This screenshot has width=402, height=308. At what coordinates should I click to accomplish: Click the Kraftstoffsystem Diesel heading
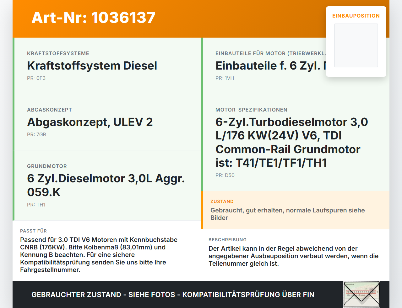[92, 66]
